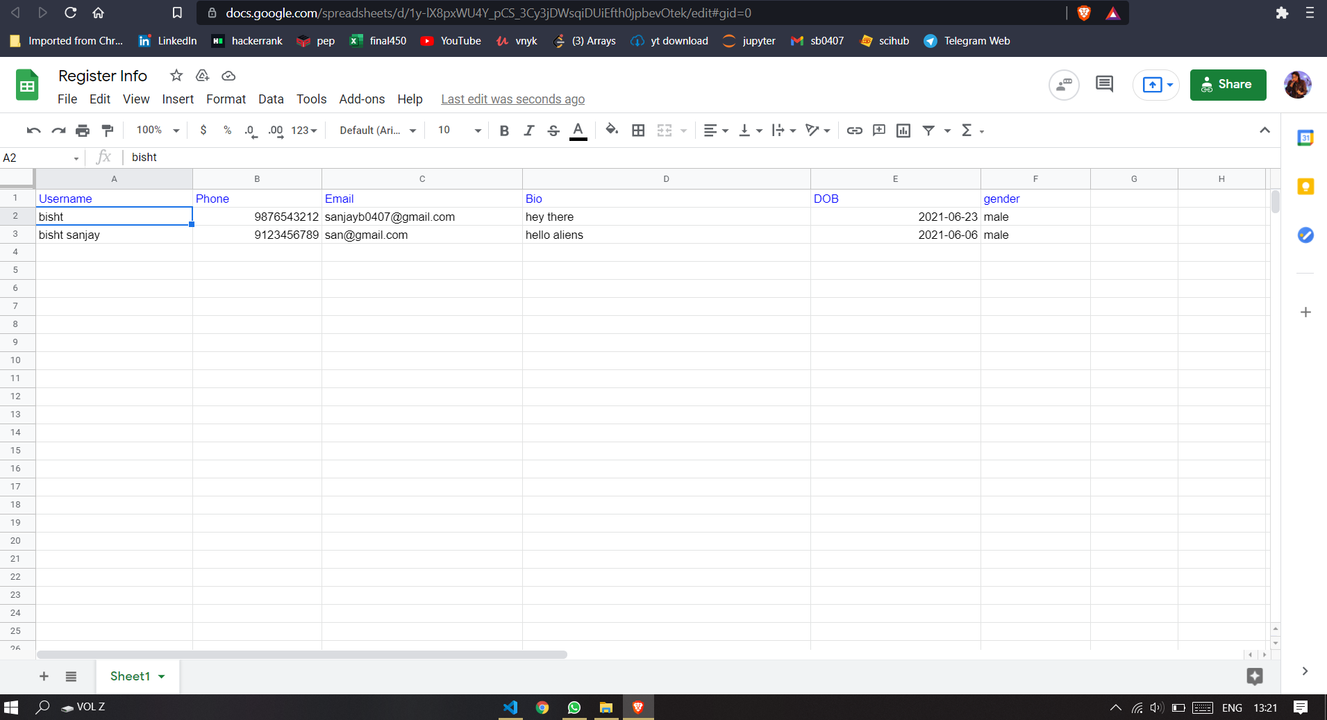
Task: Open the font family dropdown
Action: (378, 131)
